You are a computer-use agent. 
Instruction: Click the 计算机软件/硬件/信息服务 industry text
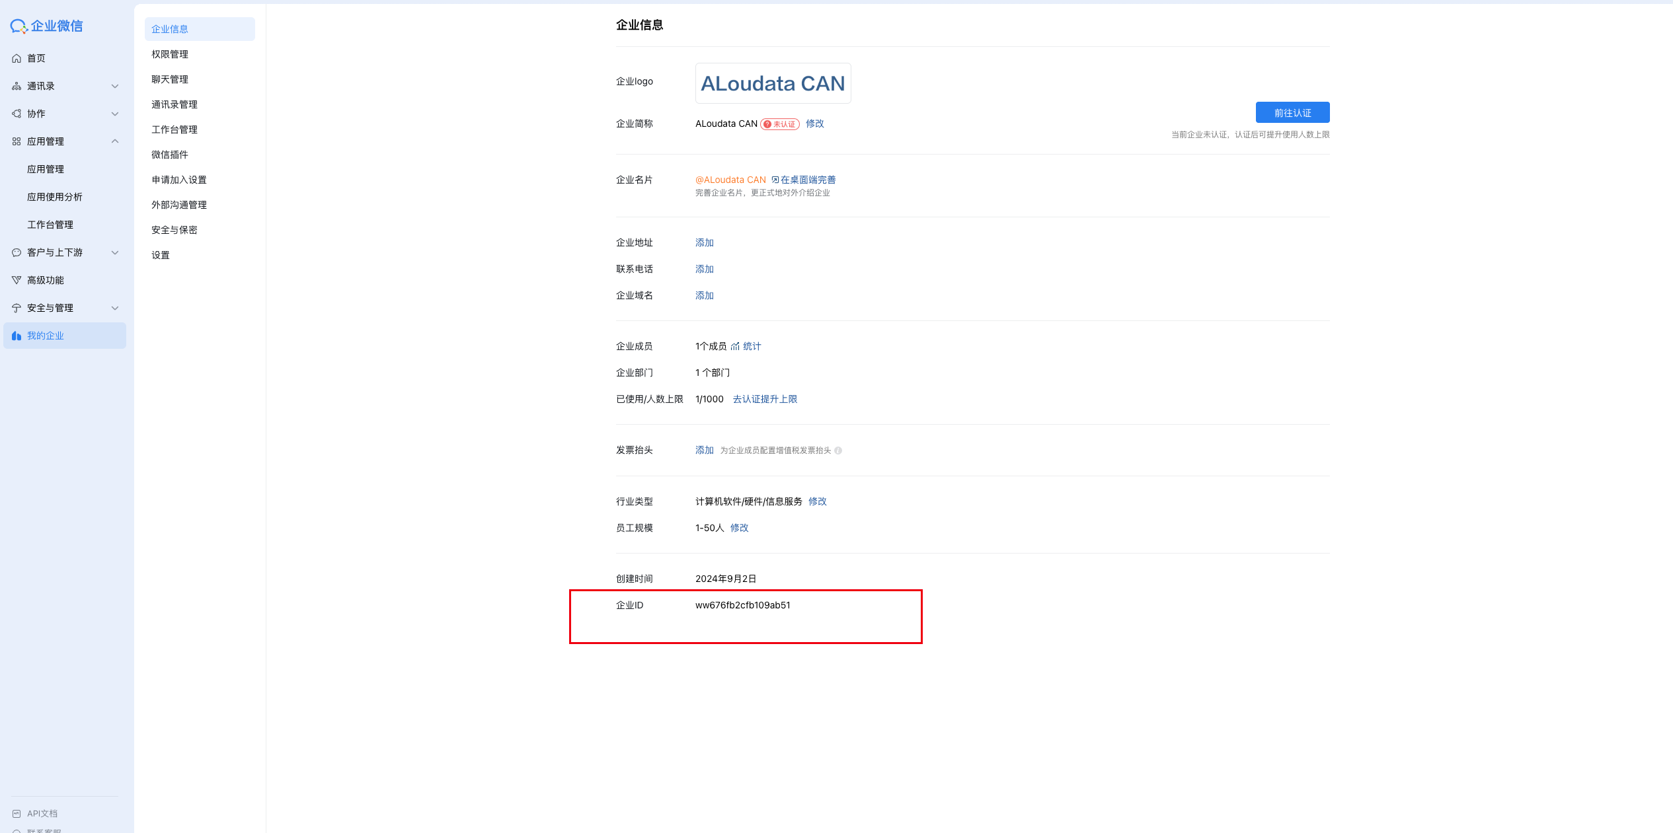[749, 502]
